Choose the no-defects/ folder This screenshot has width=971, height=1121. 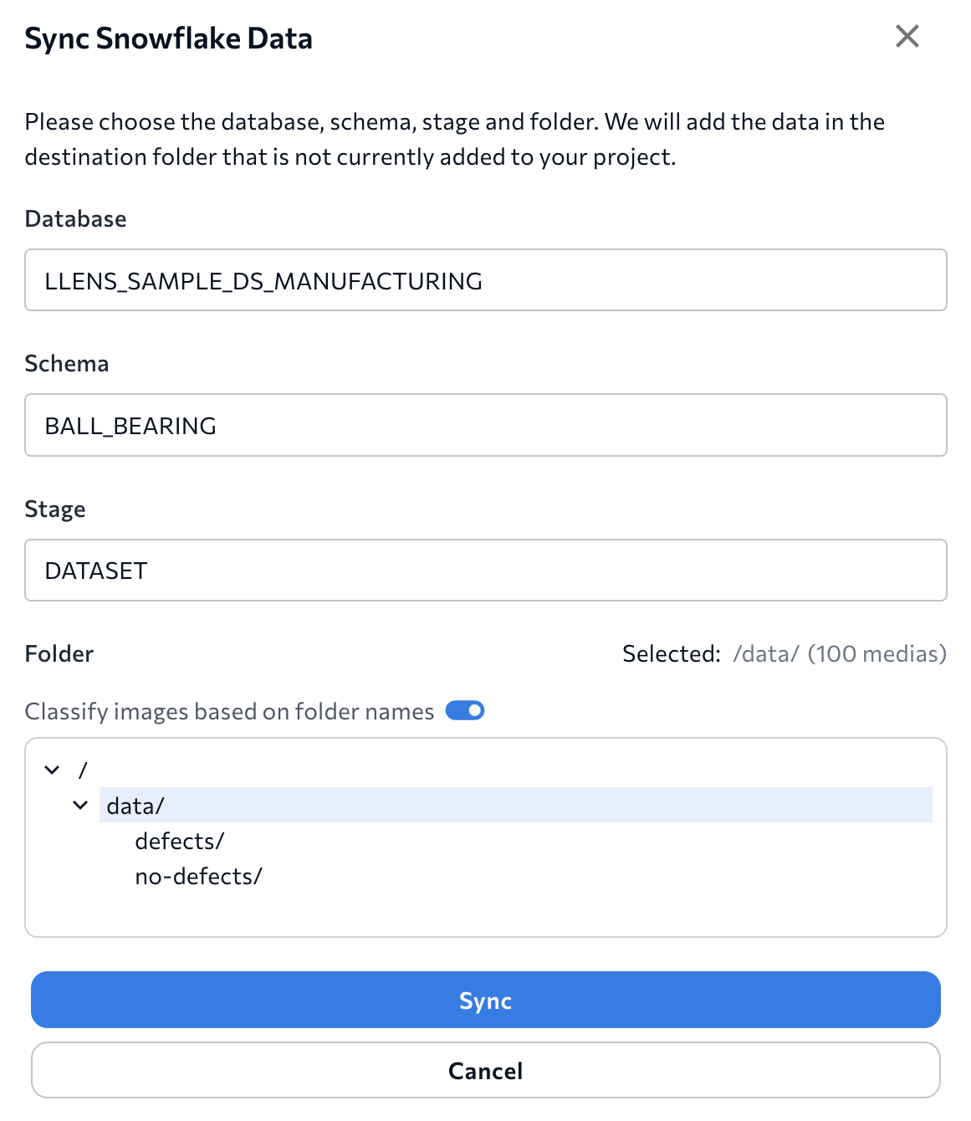pyautogui.click(x=198, y=876)
